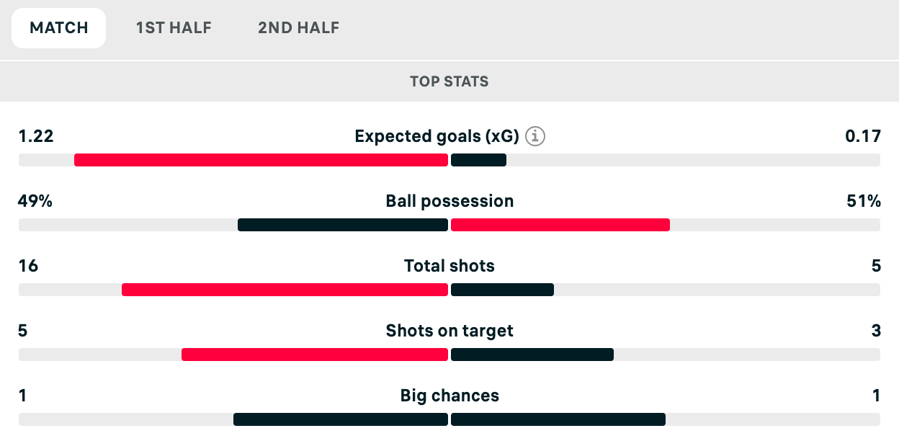Click the red 51% possession bar

point(560,225)
